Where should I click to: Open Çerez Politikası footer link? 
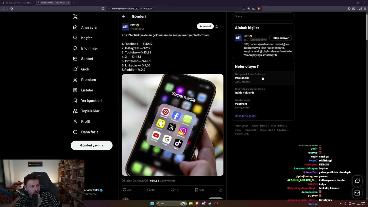[278, 126]
